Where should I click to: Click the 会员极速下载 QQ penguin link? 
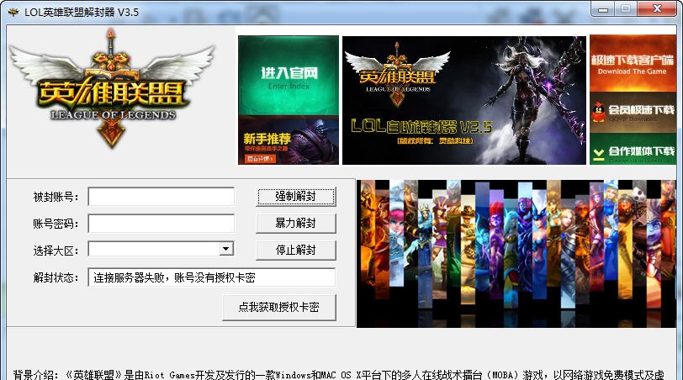[633, 113]
